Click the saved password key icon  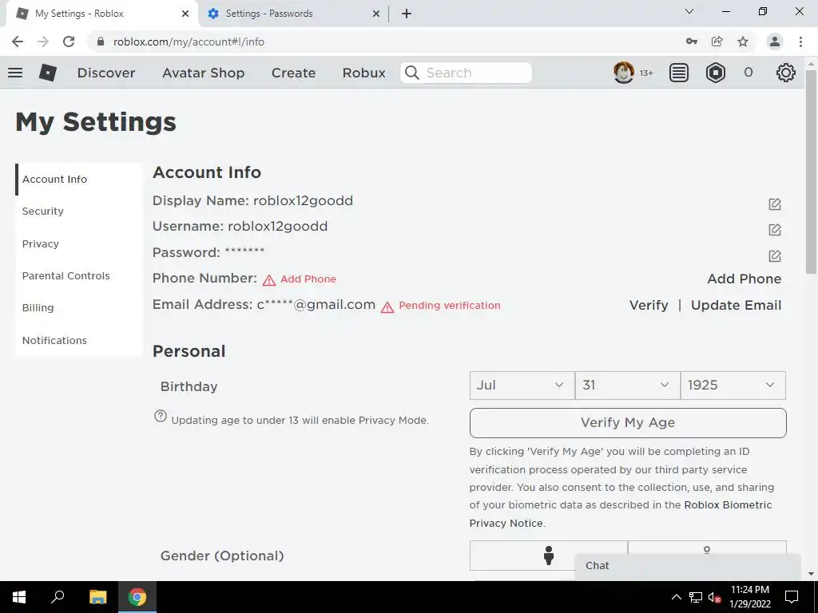tap(692, 42)
